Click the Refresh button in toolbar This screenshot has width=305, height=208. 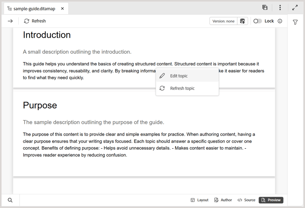tap(35, 21)
